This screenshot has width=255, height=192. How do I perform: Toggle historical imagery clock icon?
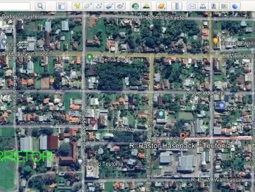135,6
